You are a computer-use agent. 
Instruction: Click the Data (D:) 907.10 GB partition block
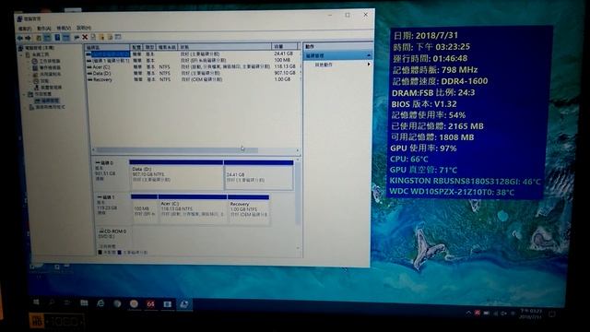pyautogui.click(x=176, y=175)
